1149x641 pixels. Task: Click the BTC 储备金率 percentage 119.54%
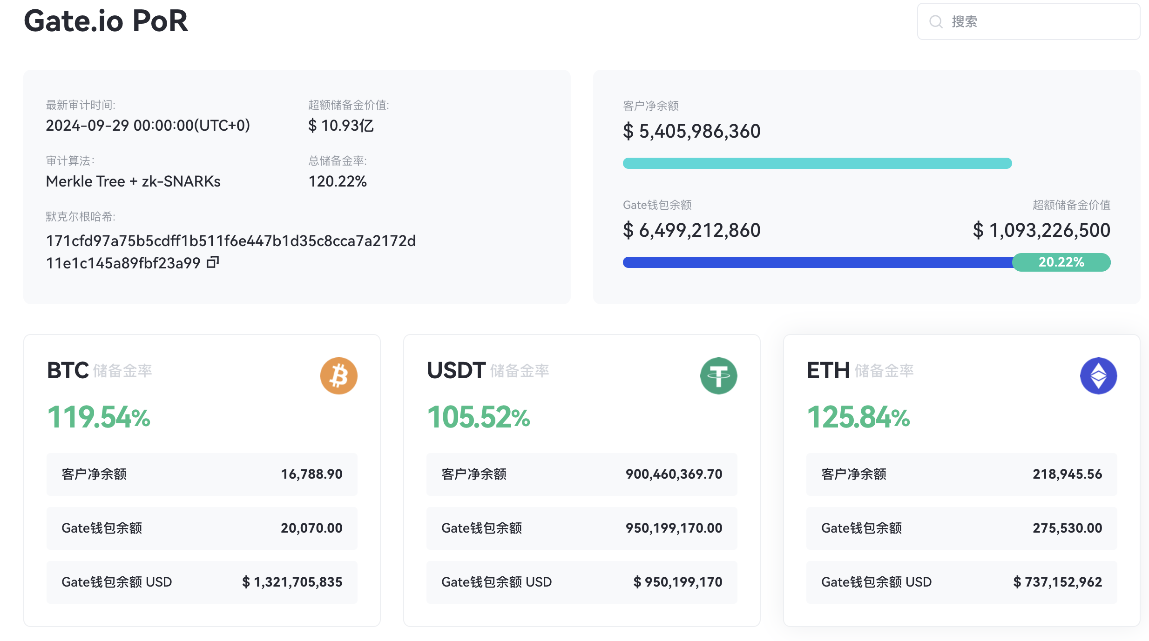(98, 417)
